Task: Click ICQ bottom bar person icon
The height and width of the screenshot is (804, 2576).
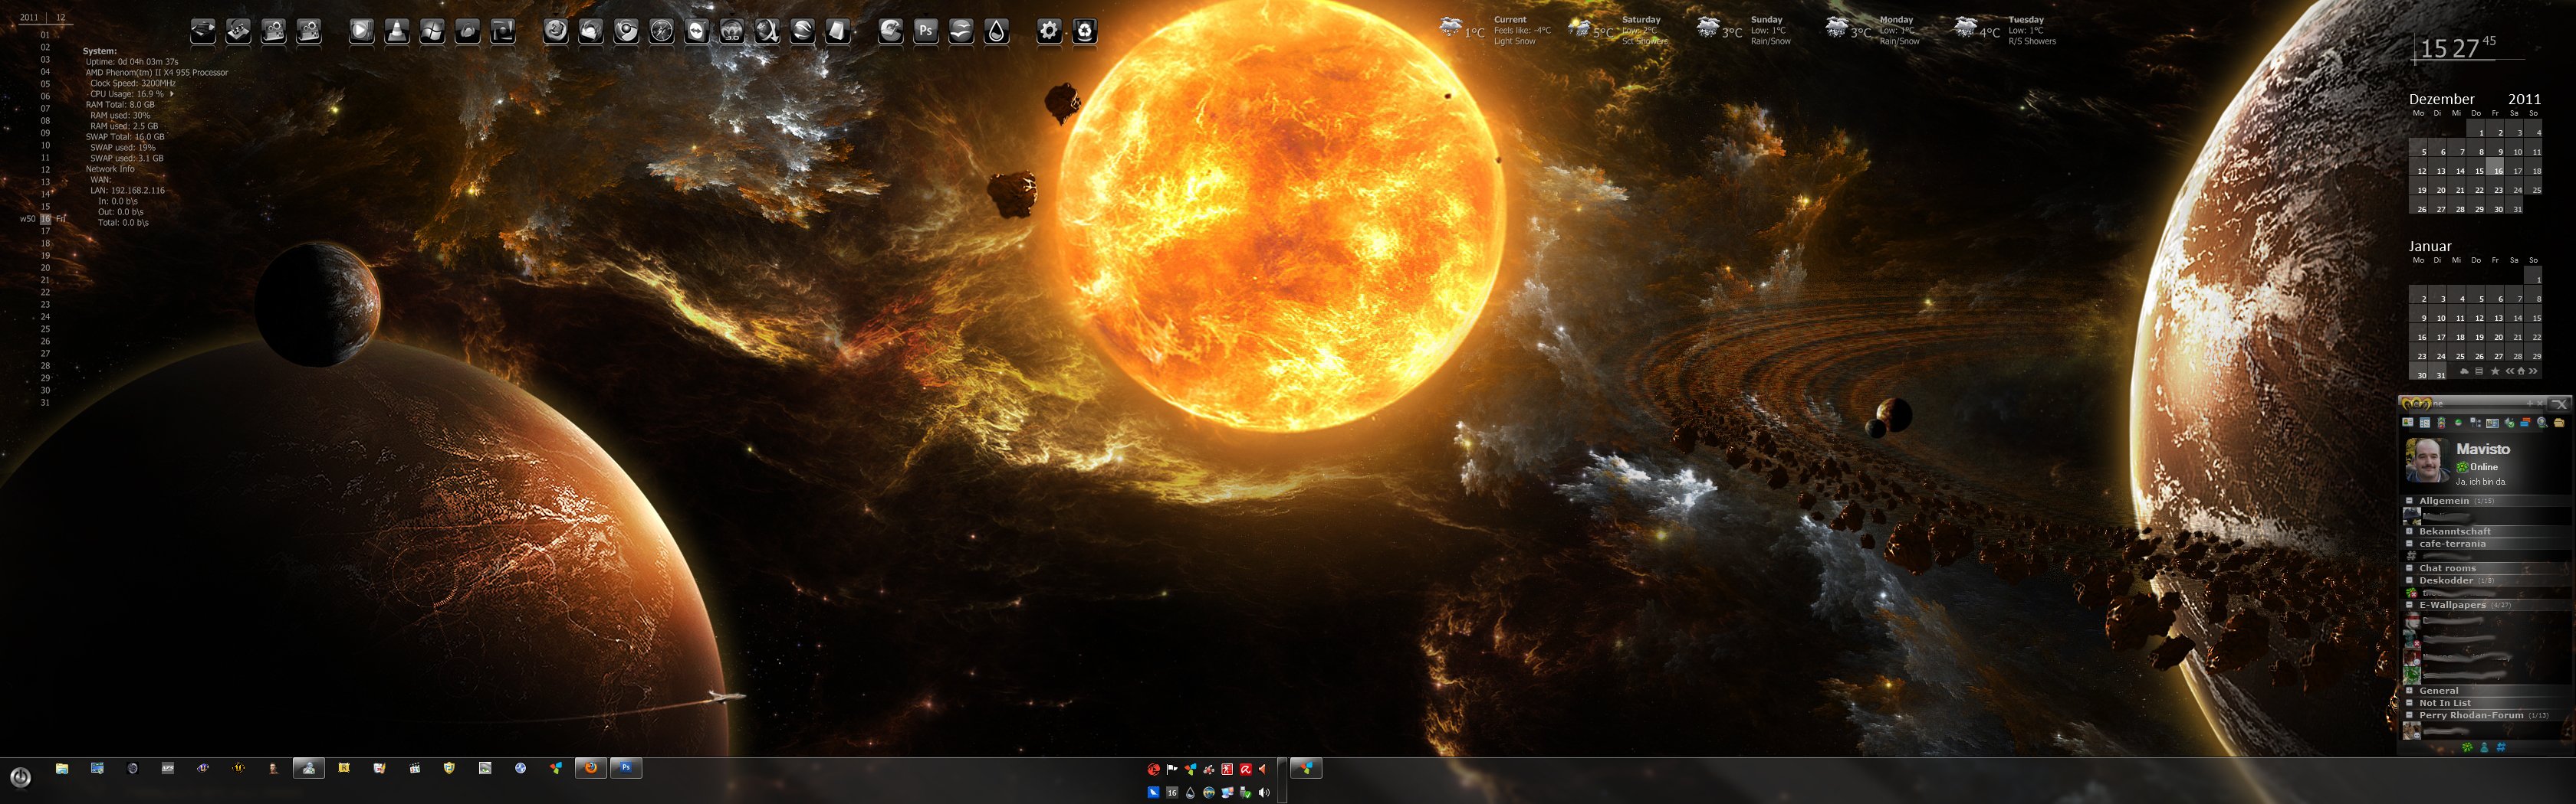Action: click(2485, 746)
